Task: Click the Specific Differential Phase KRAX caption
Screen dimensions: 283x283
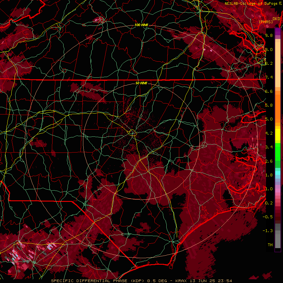Action: tap(141, 281)
